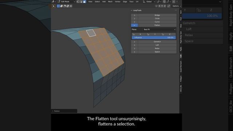The image size is (233, 131).
Task: Open proportional editing falloff icon
Action: pyautogui.click(x=177, y=1)
